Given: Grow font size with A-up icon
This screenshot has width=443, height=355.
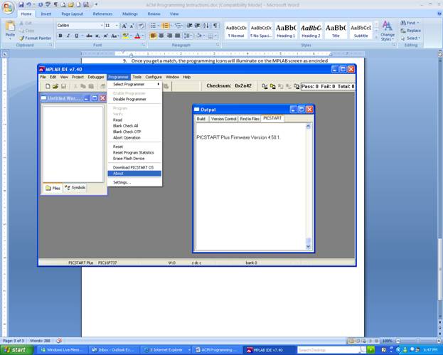Looking at the screenshot, I should click(x=124, y=26).
